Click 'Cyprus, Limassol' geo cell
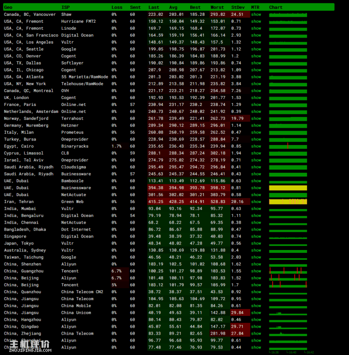Screen dimensions: 349x355 pyautogui.click(x=24, y=153)
